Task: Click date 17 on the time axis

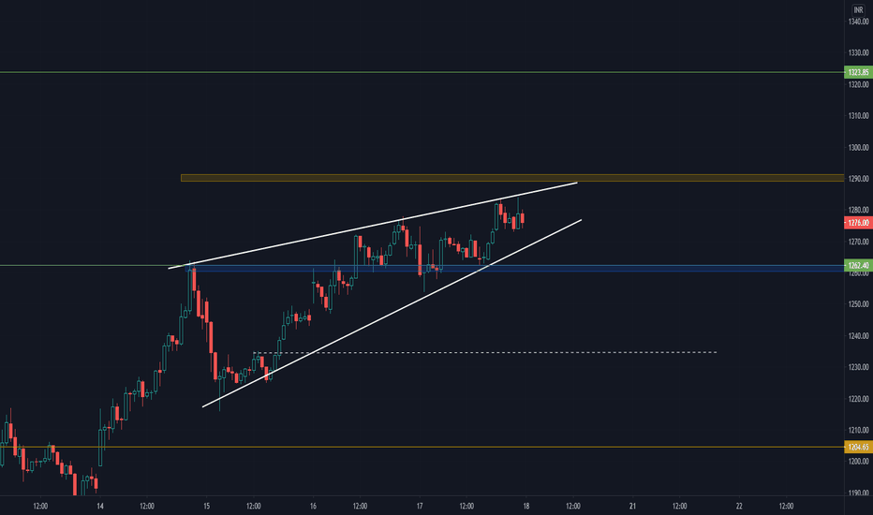Action: (x=420, y=506)
